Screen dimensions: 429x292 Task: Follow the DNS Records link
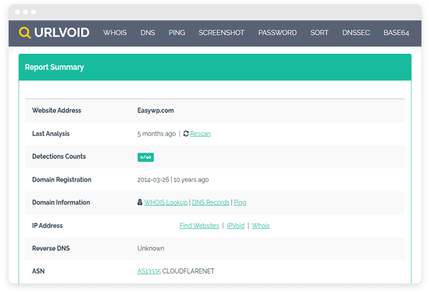click(210, 203)
